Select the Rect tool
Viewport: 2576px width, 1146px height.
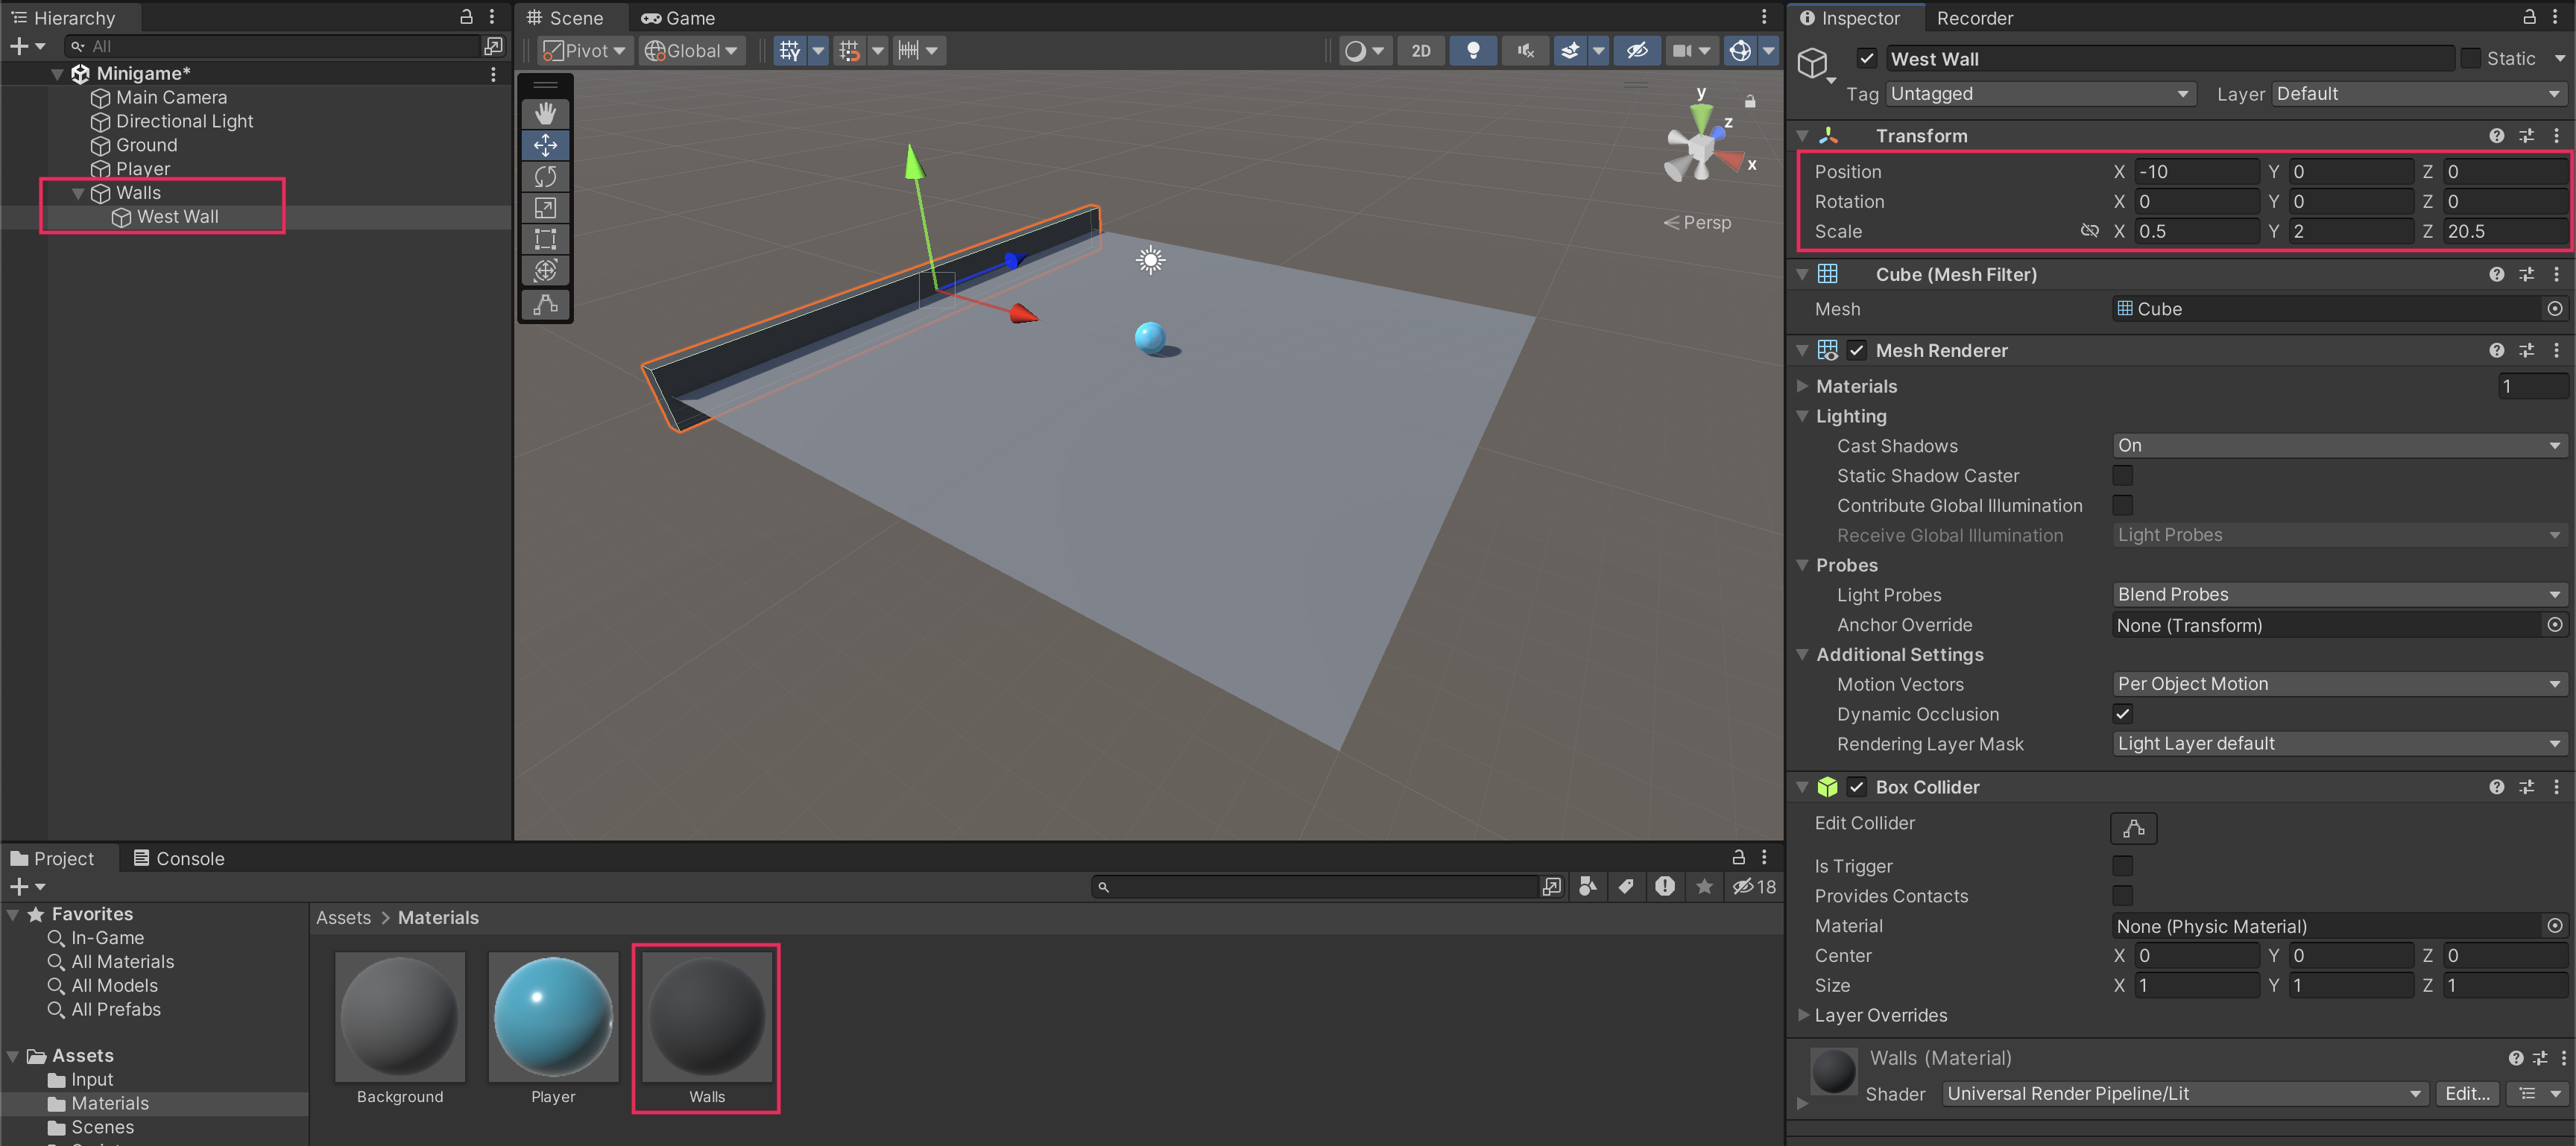[545, 239]
